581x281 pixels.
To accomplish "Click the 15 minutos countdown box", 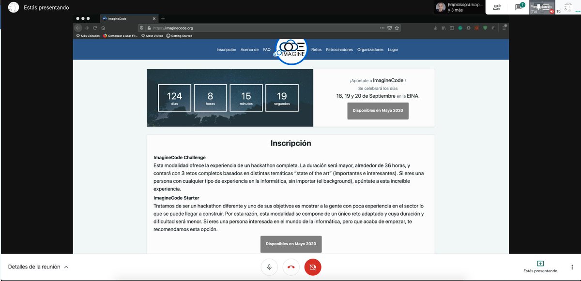I will pos(246,98).
